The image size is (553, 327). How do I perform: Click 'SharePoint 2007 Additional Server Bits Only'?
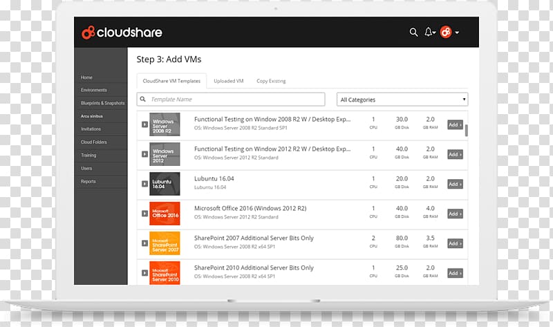254,238
